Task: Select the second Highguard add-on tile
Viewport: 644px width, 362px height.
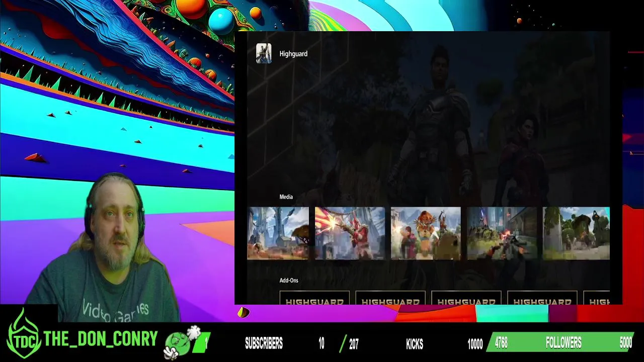Action: (390, 298)
